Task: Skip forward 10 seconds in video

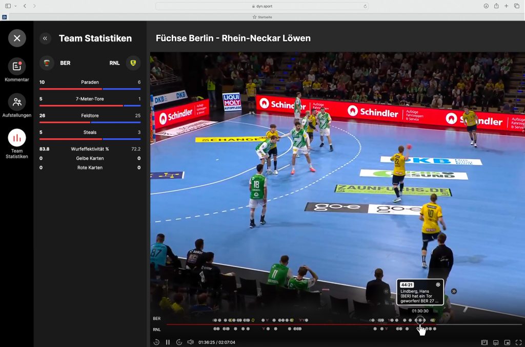Action: (179, 342)
